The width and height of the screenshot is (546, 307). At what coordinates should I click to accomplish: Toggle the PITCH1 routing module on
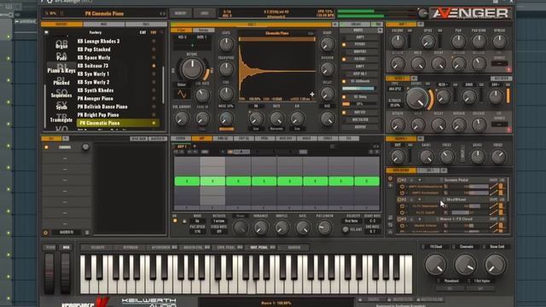344,44
